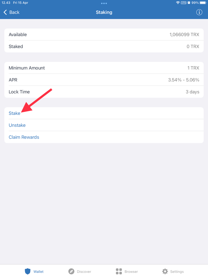Click the battery indicator
208x278 pixels.
coord(203,3)
